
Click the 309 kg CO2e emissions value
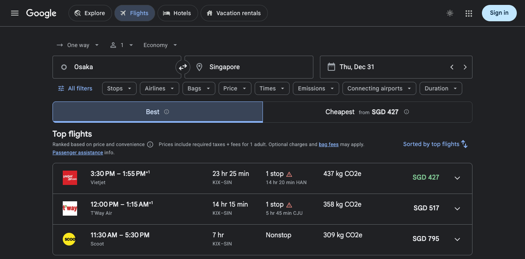pyautogui.click(x=343, y=235)
